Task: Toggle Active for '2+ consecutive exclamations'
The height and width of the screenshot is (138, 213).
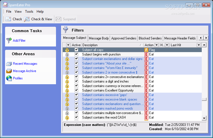Action: [77, 77]
